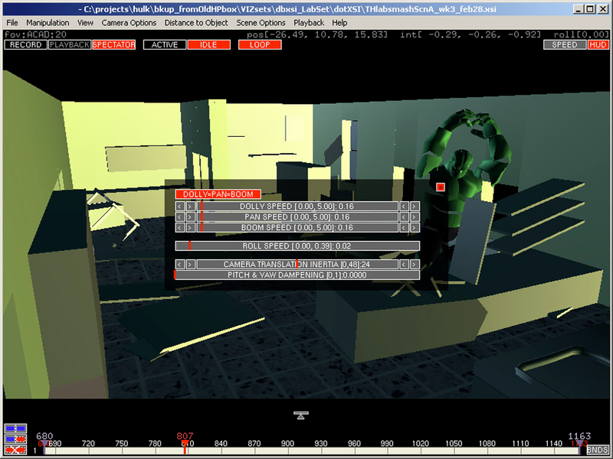This screenshot has width=613, height=459.
Task: Switch to PLAYBACK mode
Action: pyautogui.click(x=70, y=45)
